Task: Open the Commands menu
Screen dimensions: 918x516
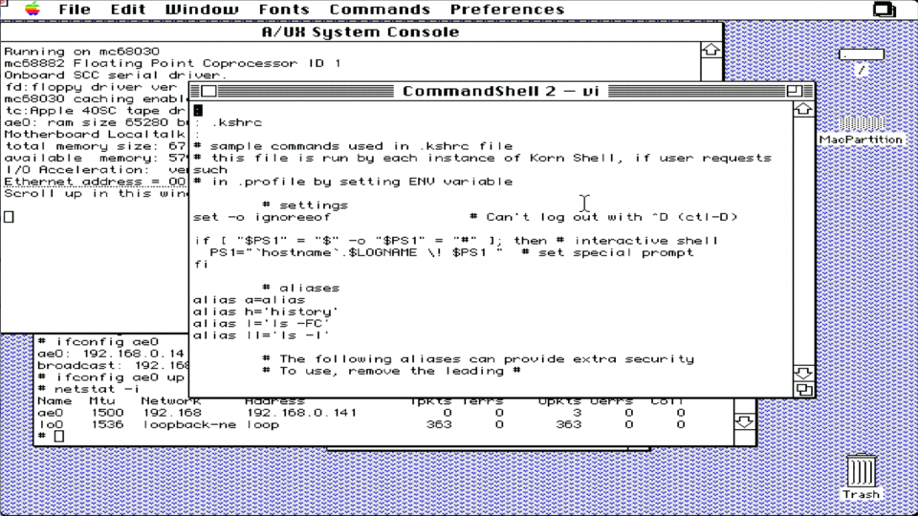Action: click(380, 10)
